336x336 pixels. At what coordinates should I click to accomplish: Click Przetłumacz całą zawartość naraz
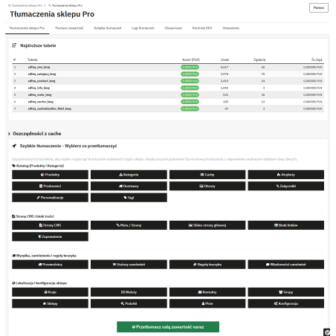coord(168,327)
